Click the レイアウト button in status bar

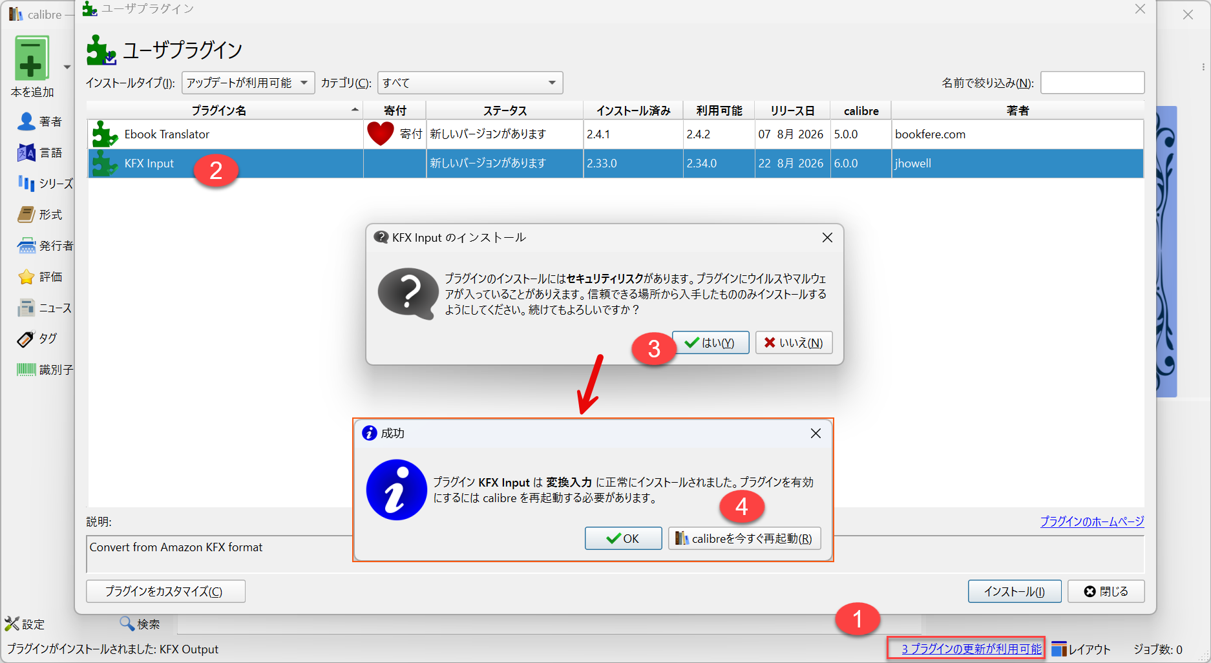click(1080, 649)
